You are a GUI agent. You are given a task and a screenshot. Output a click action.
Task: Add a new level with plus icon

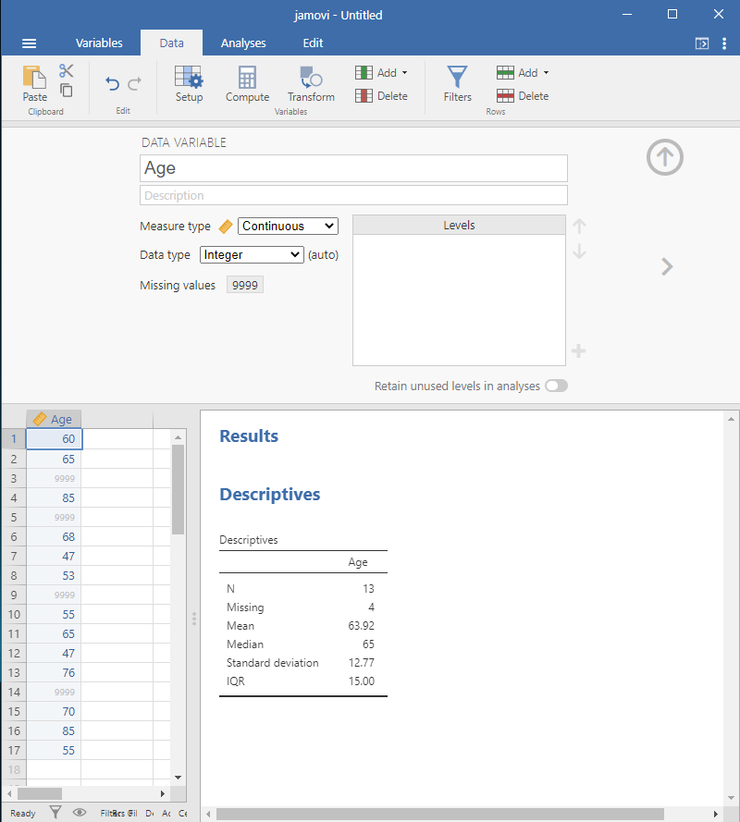pos(578,350)
